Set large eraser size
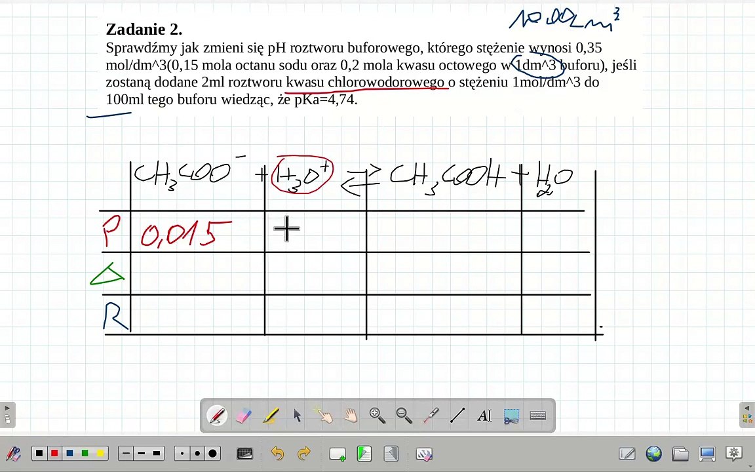The height and width of the screenshot is (472, 755). pyautogui.click(x=213, y=453)
